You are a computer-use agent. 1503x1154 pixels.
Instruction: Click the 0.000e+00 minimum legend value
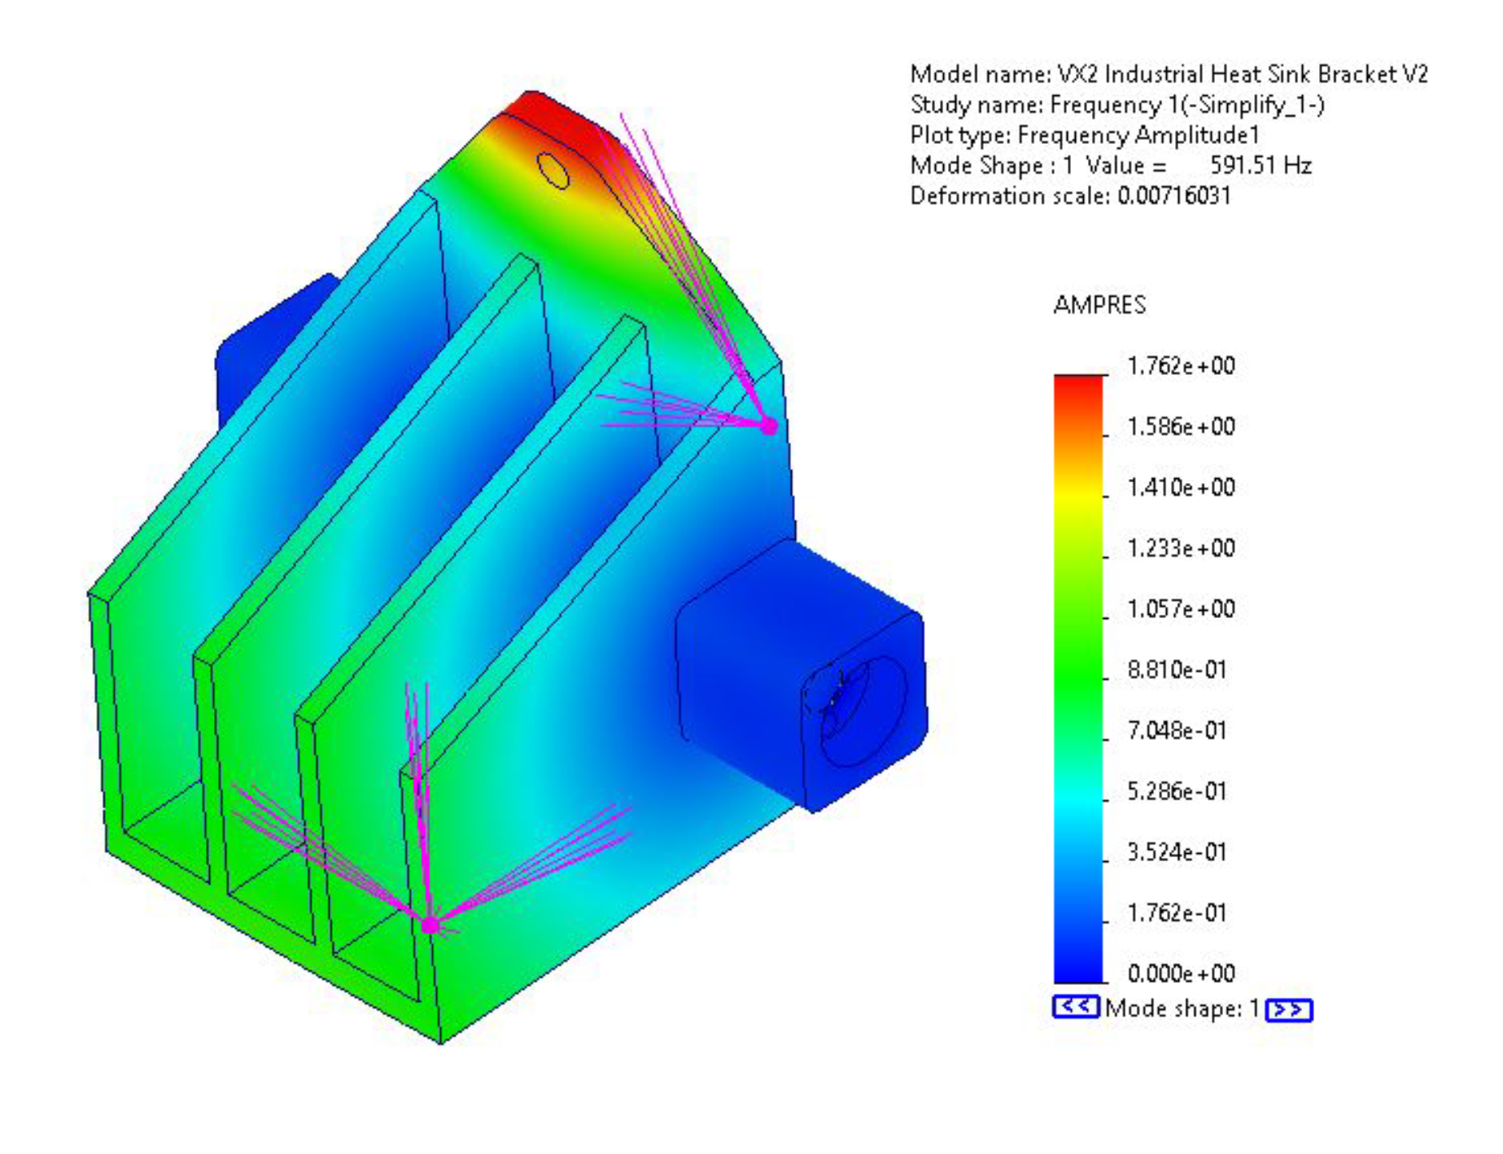pos(1184,972)
